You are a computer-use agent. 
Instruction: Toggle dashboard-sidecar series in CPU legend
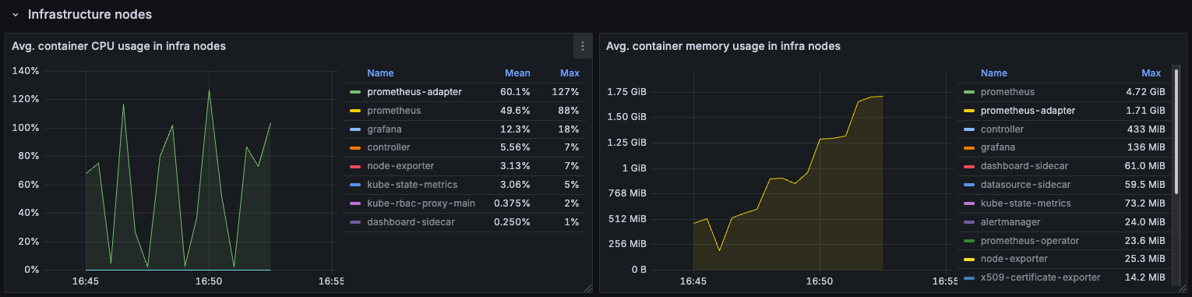411,222
